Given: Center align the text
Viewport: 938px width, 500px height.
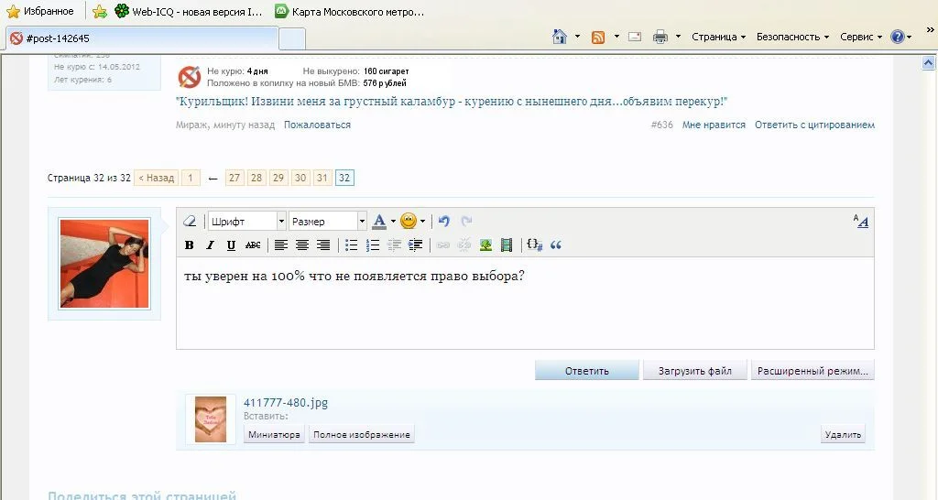Looking at the screenshot, I should [302, 245].
